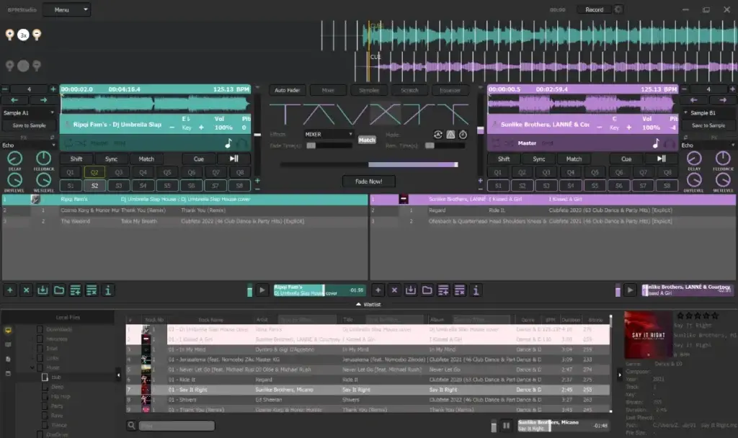Click the remove X icon on the right playlist toolbar
Image resolution: width=738 pixels, height=438 pixels.
point(394,290)
